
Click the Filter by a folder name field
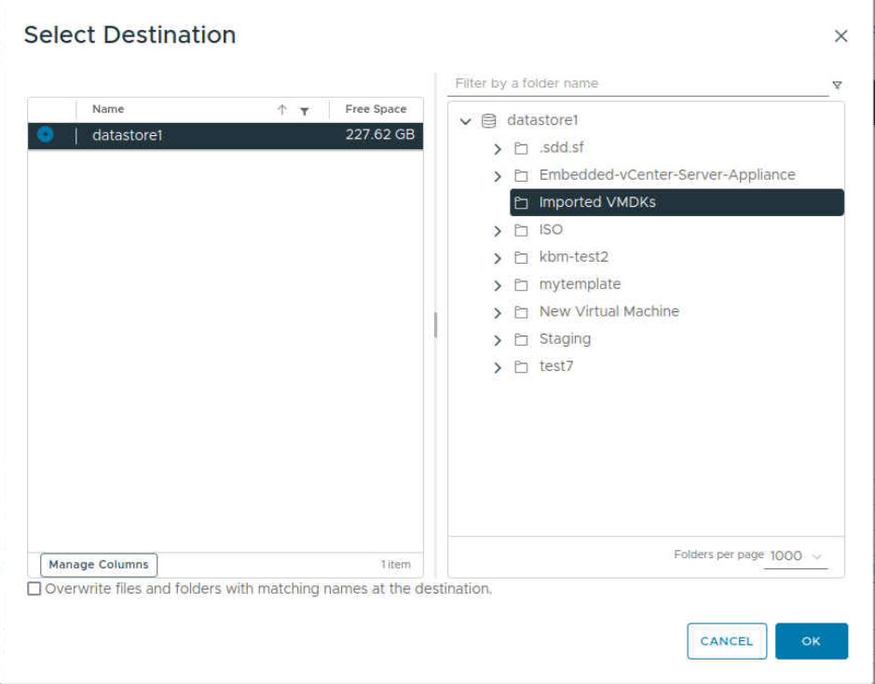[x=636, y=84]
